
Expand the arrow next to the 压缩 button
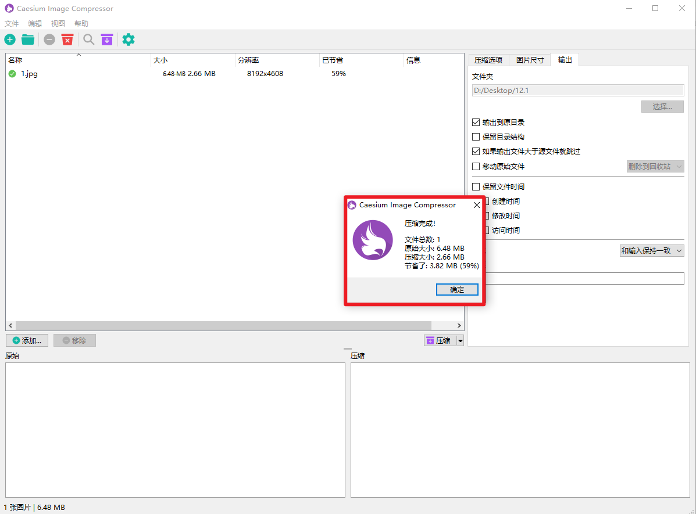pos(461,341)
